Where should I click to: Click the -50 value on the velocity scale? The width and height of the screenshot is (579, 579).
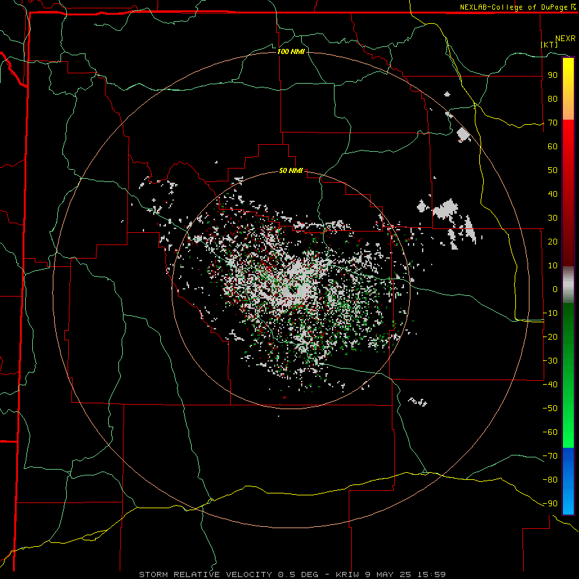tap(550, 409)
